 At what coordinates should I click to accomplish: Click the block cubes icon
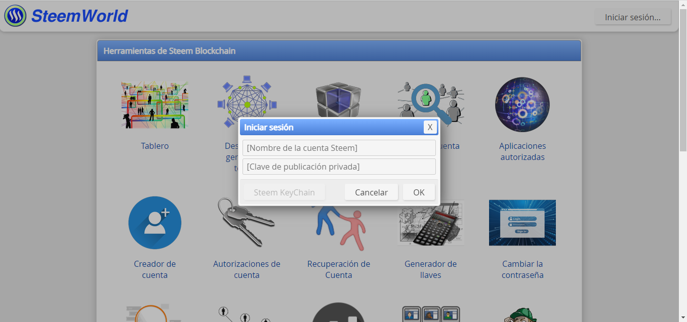click(338, 99)
